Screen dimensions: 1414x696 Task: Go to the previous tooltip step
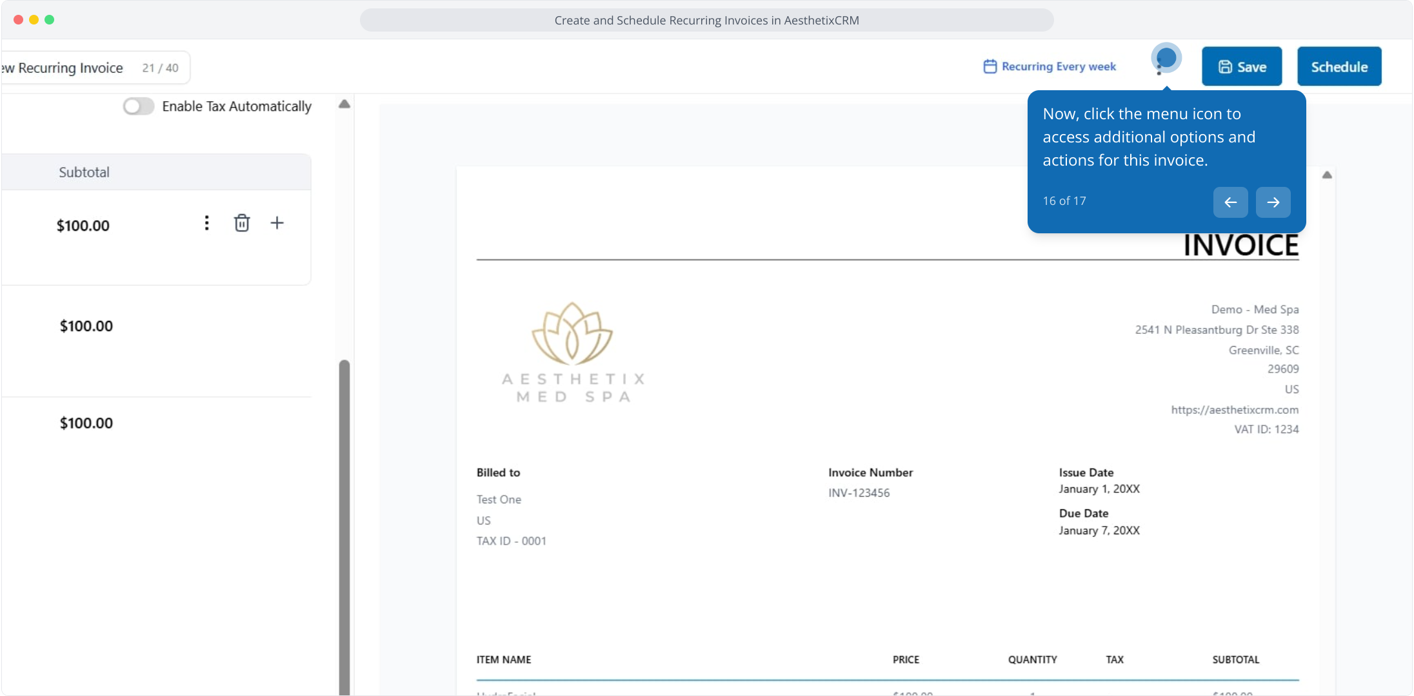[x=1230, y=202]
